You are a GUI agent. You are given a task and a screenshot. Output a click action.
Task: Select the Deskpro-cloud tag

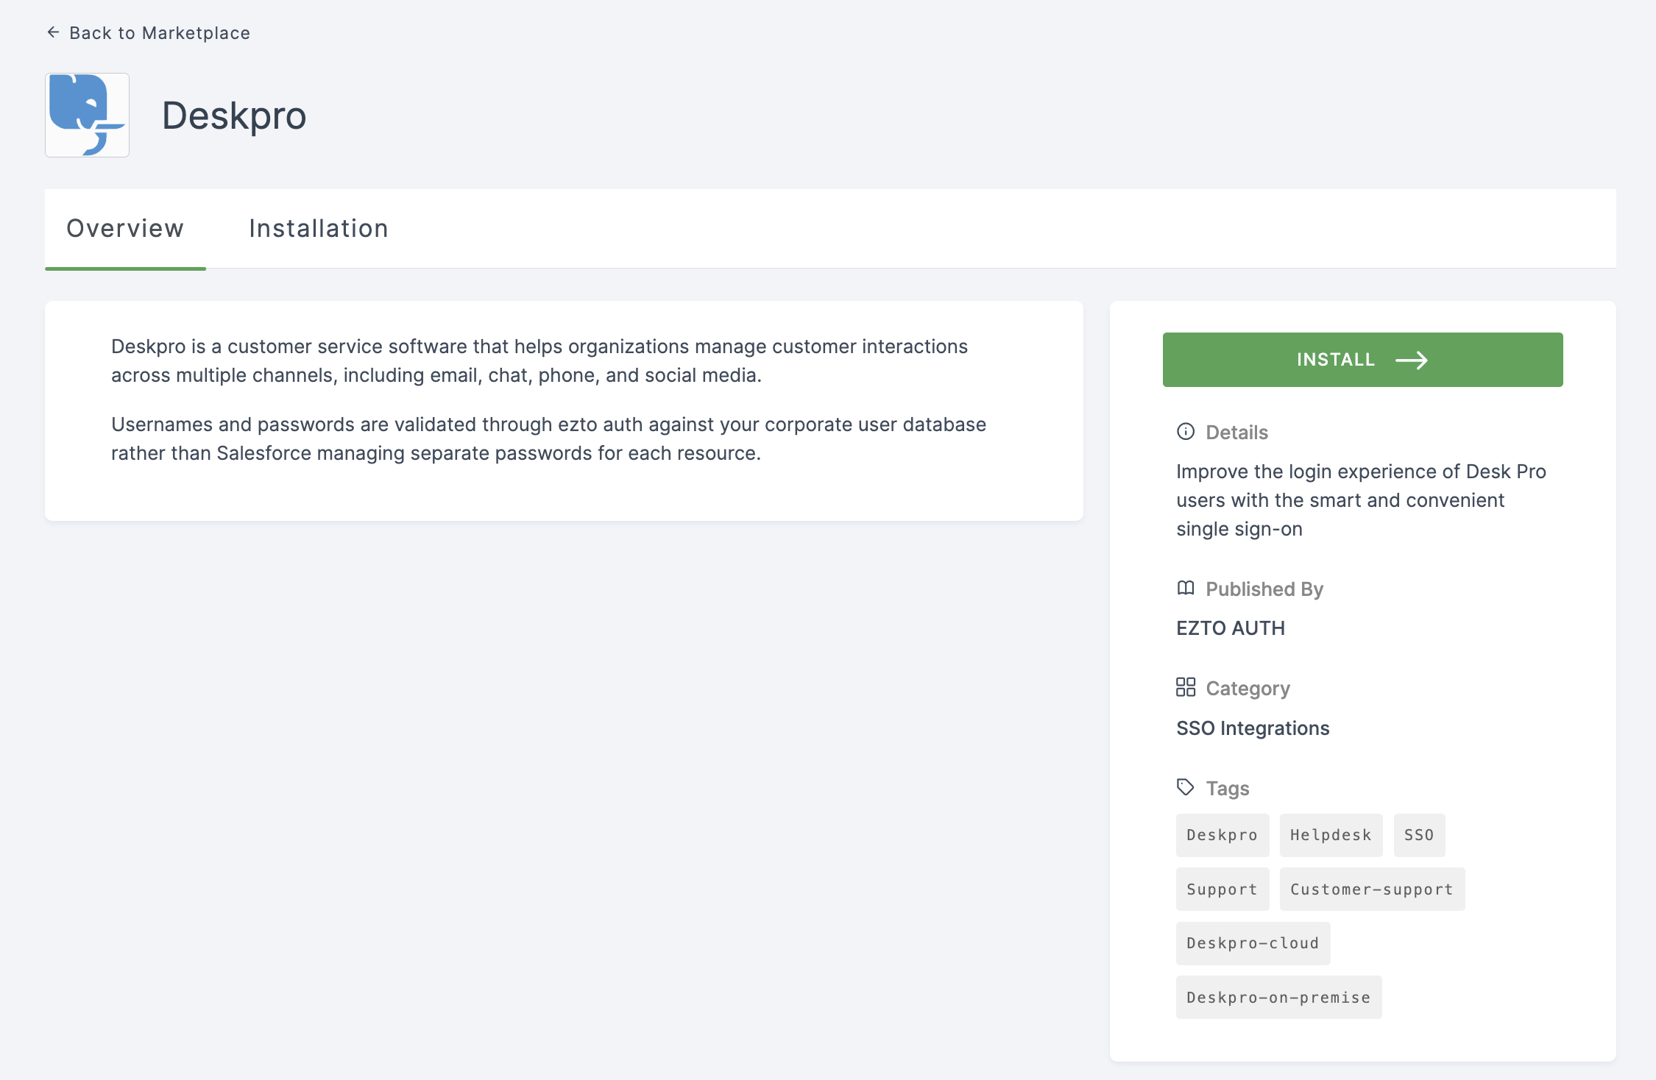click(1253, 943)
